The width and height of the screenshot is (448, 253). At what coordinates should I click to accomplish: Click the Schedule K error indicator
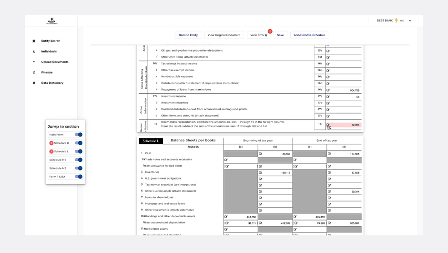[51, 143]
